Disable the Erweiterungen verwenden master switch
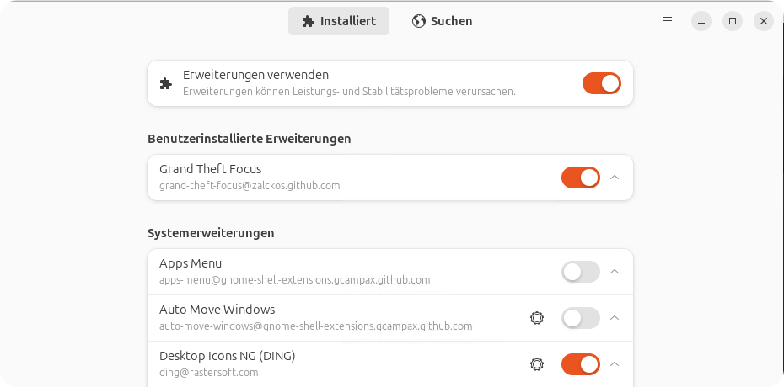This screenshot has height=387, width=784. [602, 83]
